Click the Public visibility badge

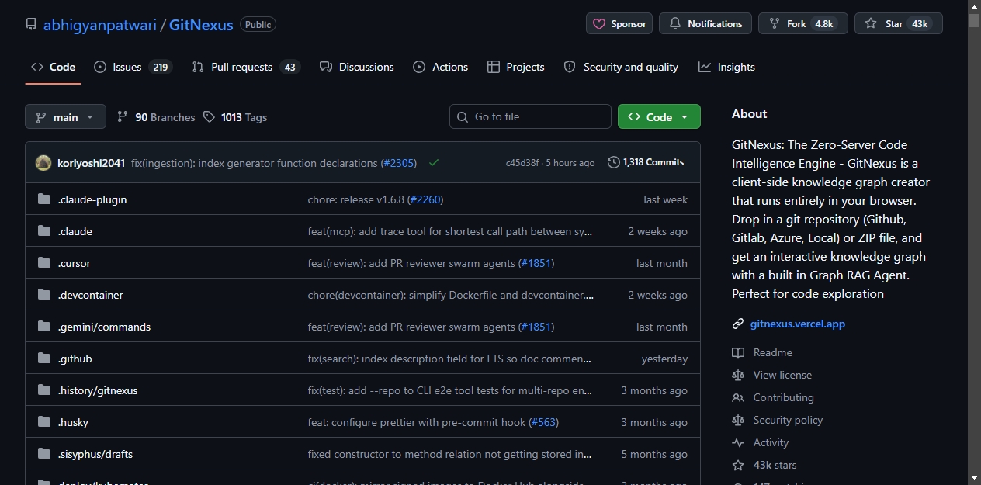(x=258, y=24)
